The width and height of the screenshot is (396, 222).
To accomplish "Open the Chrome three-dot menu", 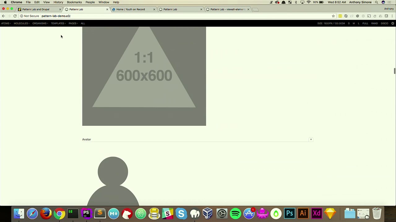I will [392, 16].
